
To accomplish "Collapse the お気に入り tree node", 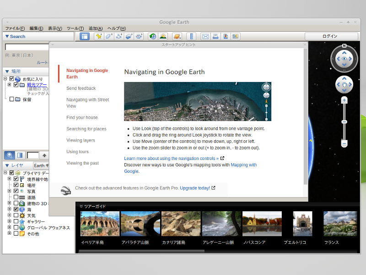I will 5,79.
